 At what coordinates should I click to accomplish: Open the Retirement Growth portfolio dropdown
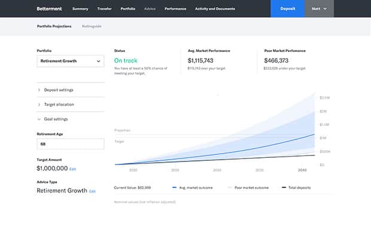[x=71, y=61]
